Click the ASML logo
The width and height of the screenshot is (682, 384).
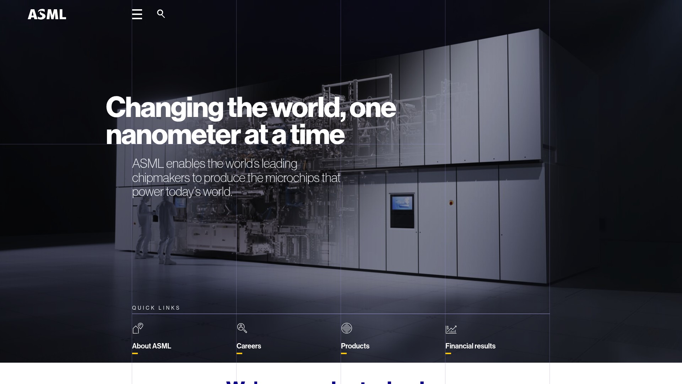[47, 14]
